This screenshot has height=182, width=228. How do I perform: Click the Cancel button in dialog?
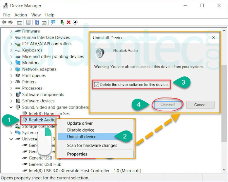click(x=200, y=105)
